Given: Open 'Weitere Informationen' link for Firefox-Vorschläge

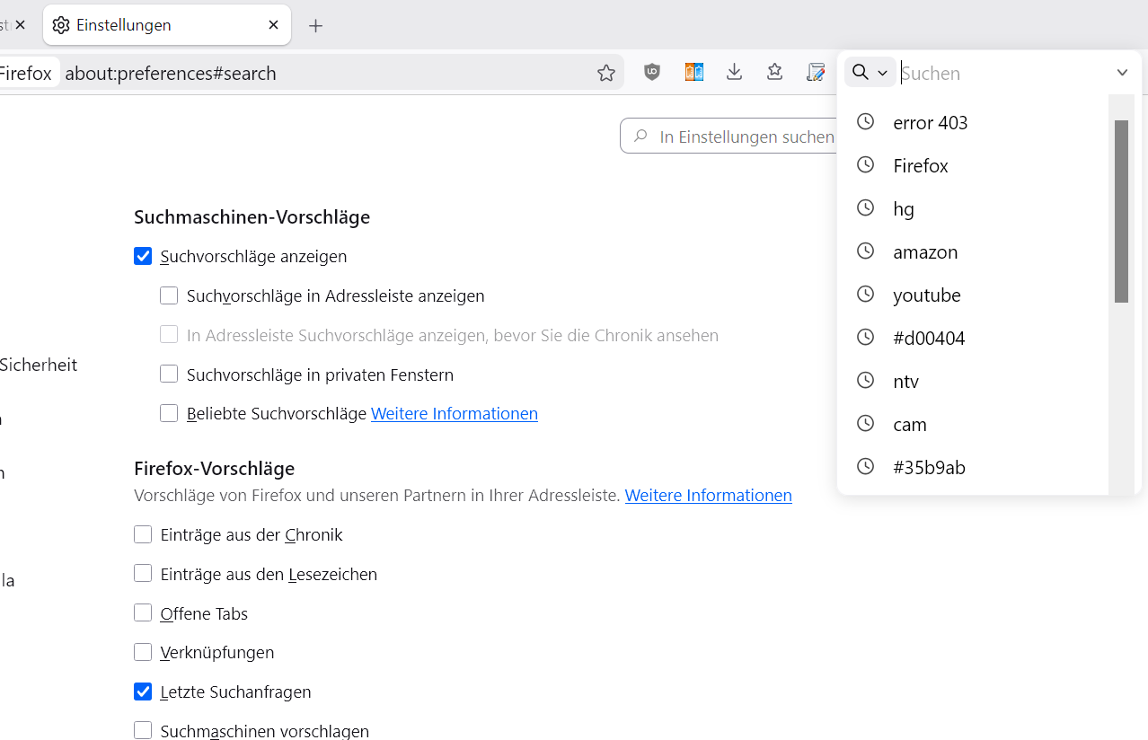Looking at the screenshot, I should pos(708,496).
